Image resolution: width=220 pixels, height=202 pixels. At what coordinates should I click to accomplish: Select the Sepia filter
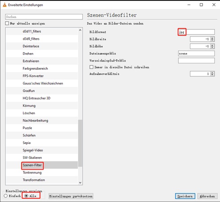click(42, 143)
